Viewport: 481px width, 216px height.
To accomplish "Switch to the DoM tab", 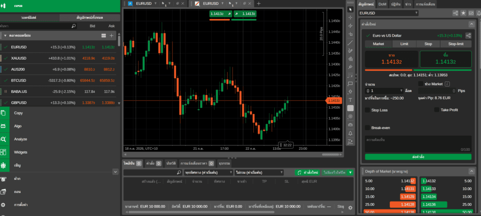I will pos(382,4).
